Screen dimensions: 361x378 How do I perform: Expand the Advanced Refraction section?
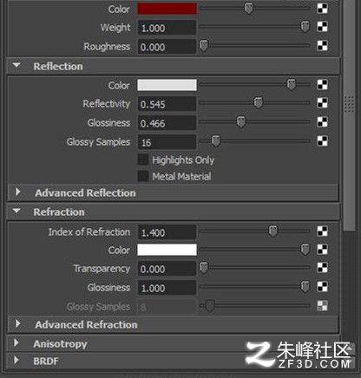tap(18, 323)
